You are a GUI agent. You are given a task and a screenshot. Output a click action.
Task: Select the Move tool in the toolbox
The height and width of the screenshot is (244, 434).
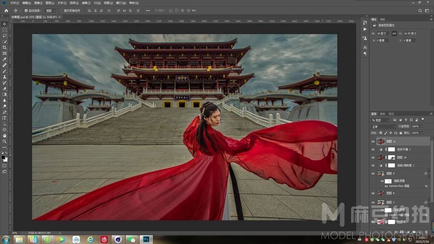point(4,24)
